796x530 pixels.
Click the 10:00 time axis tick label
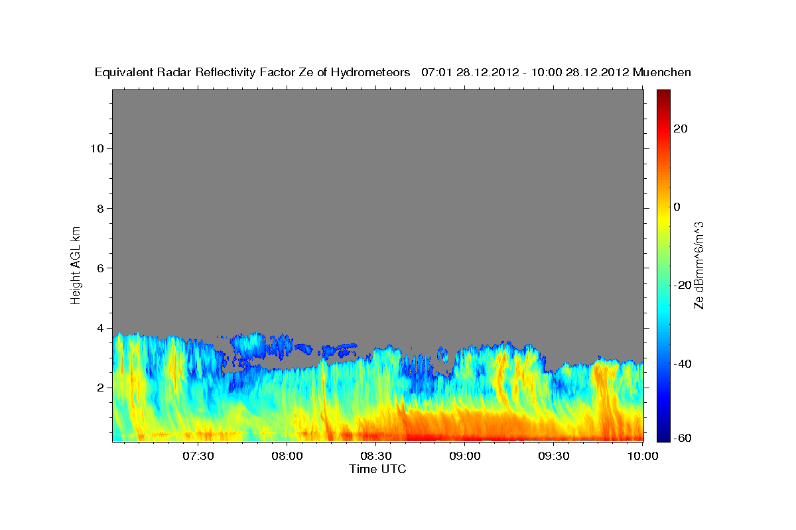tap(643, 456)
